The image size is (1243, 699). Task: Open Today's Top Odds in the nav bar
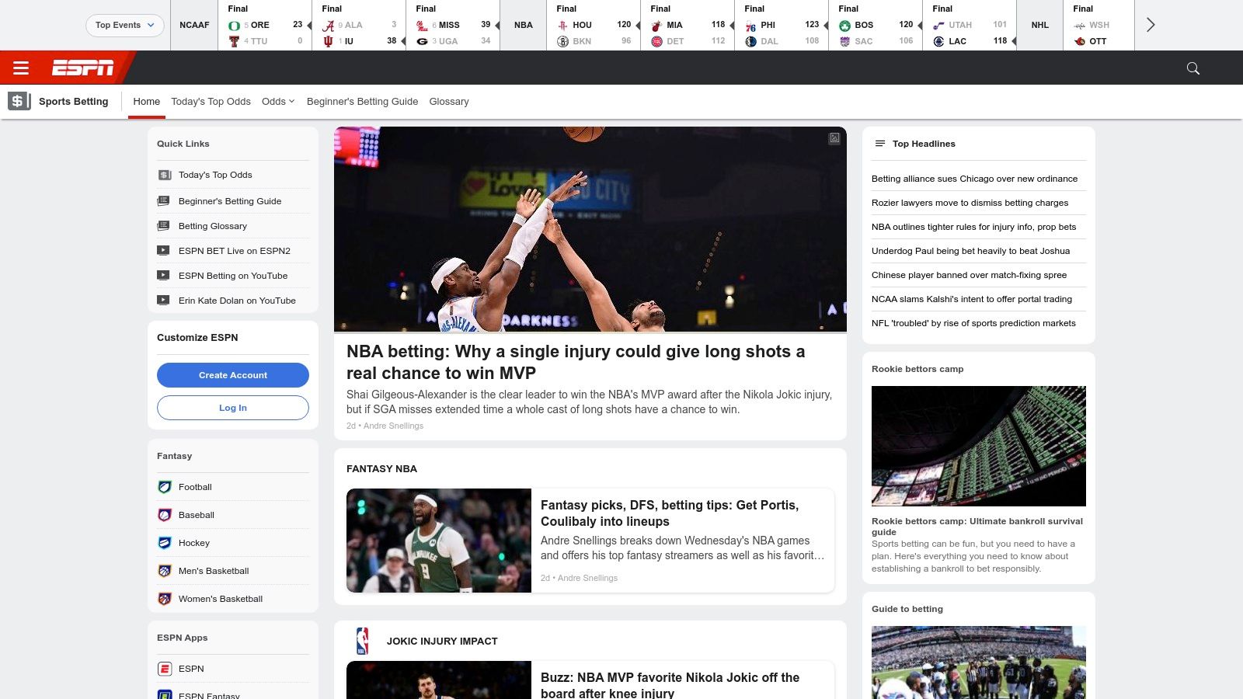tap(211, 102)
